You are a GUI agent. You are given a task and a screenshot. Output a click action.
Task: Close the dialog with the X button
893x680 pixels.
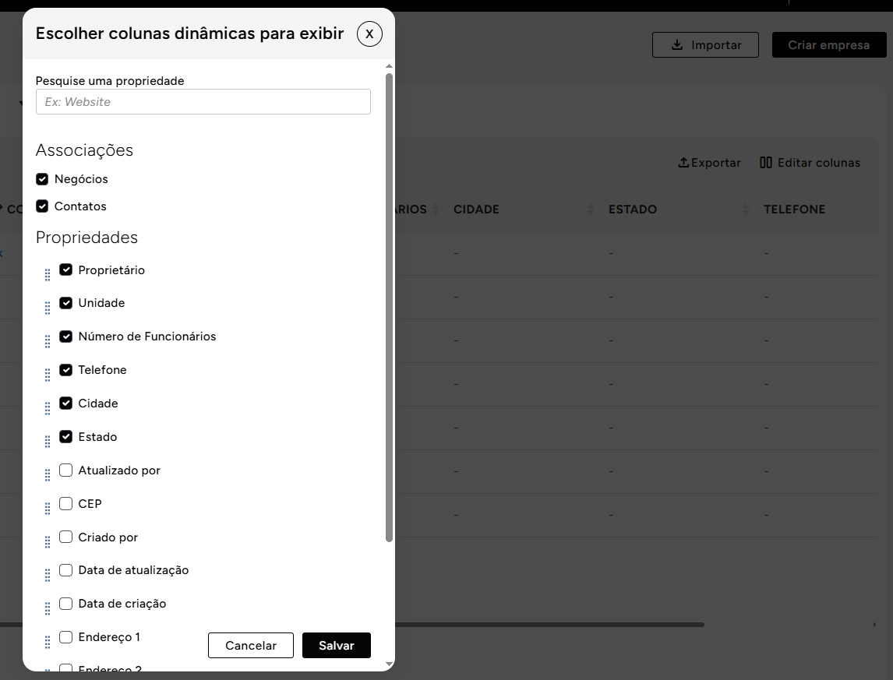(x=369, y=33)
